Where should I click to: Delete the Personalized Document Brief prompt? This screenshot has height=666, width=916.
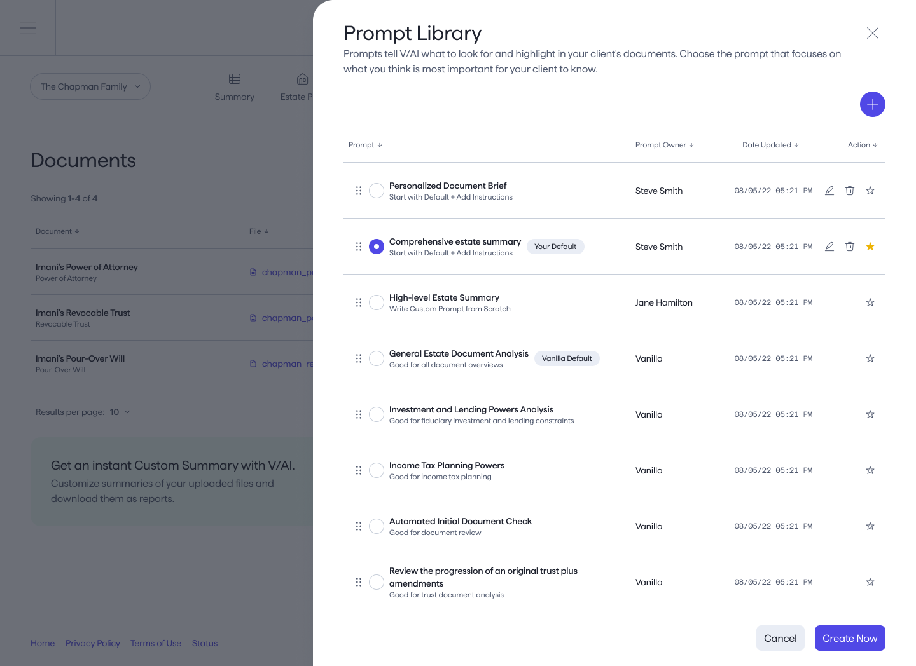(849, 191)
